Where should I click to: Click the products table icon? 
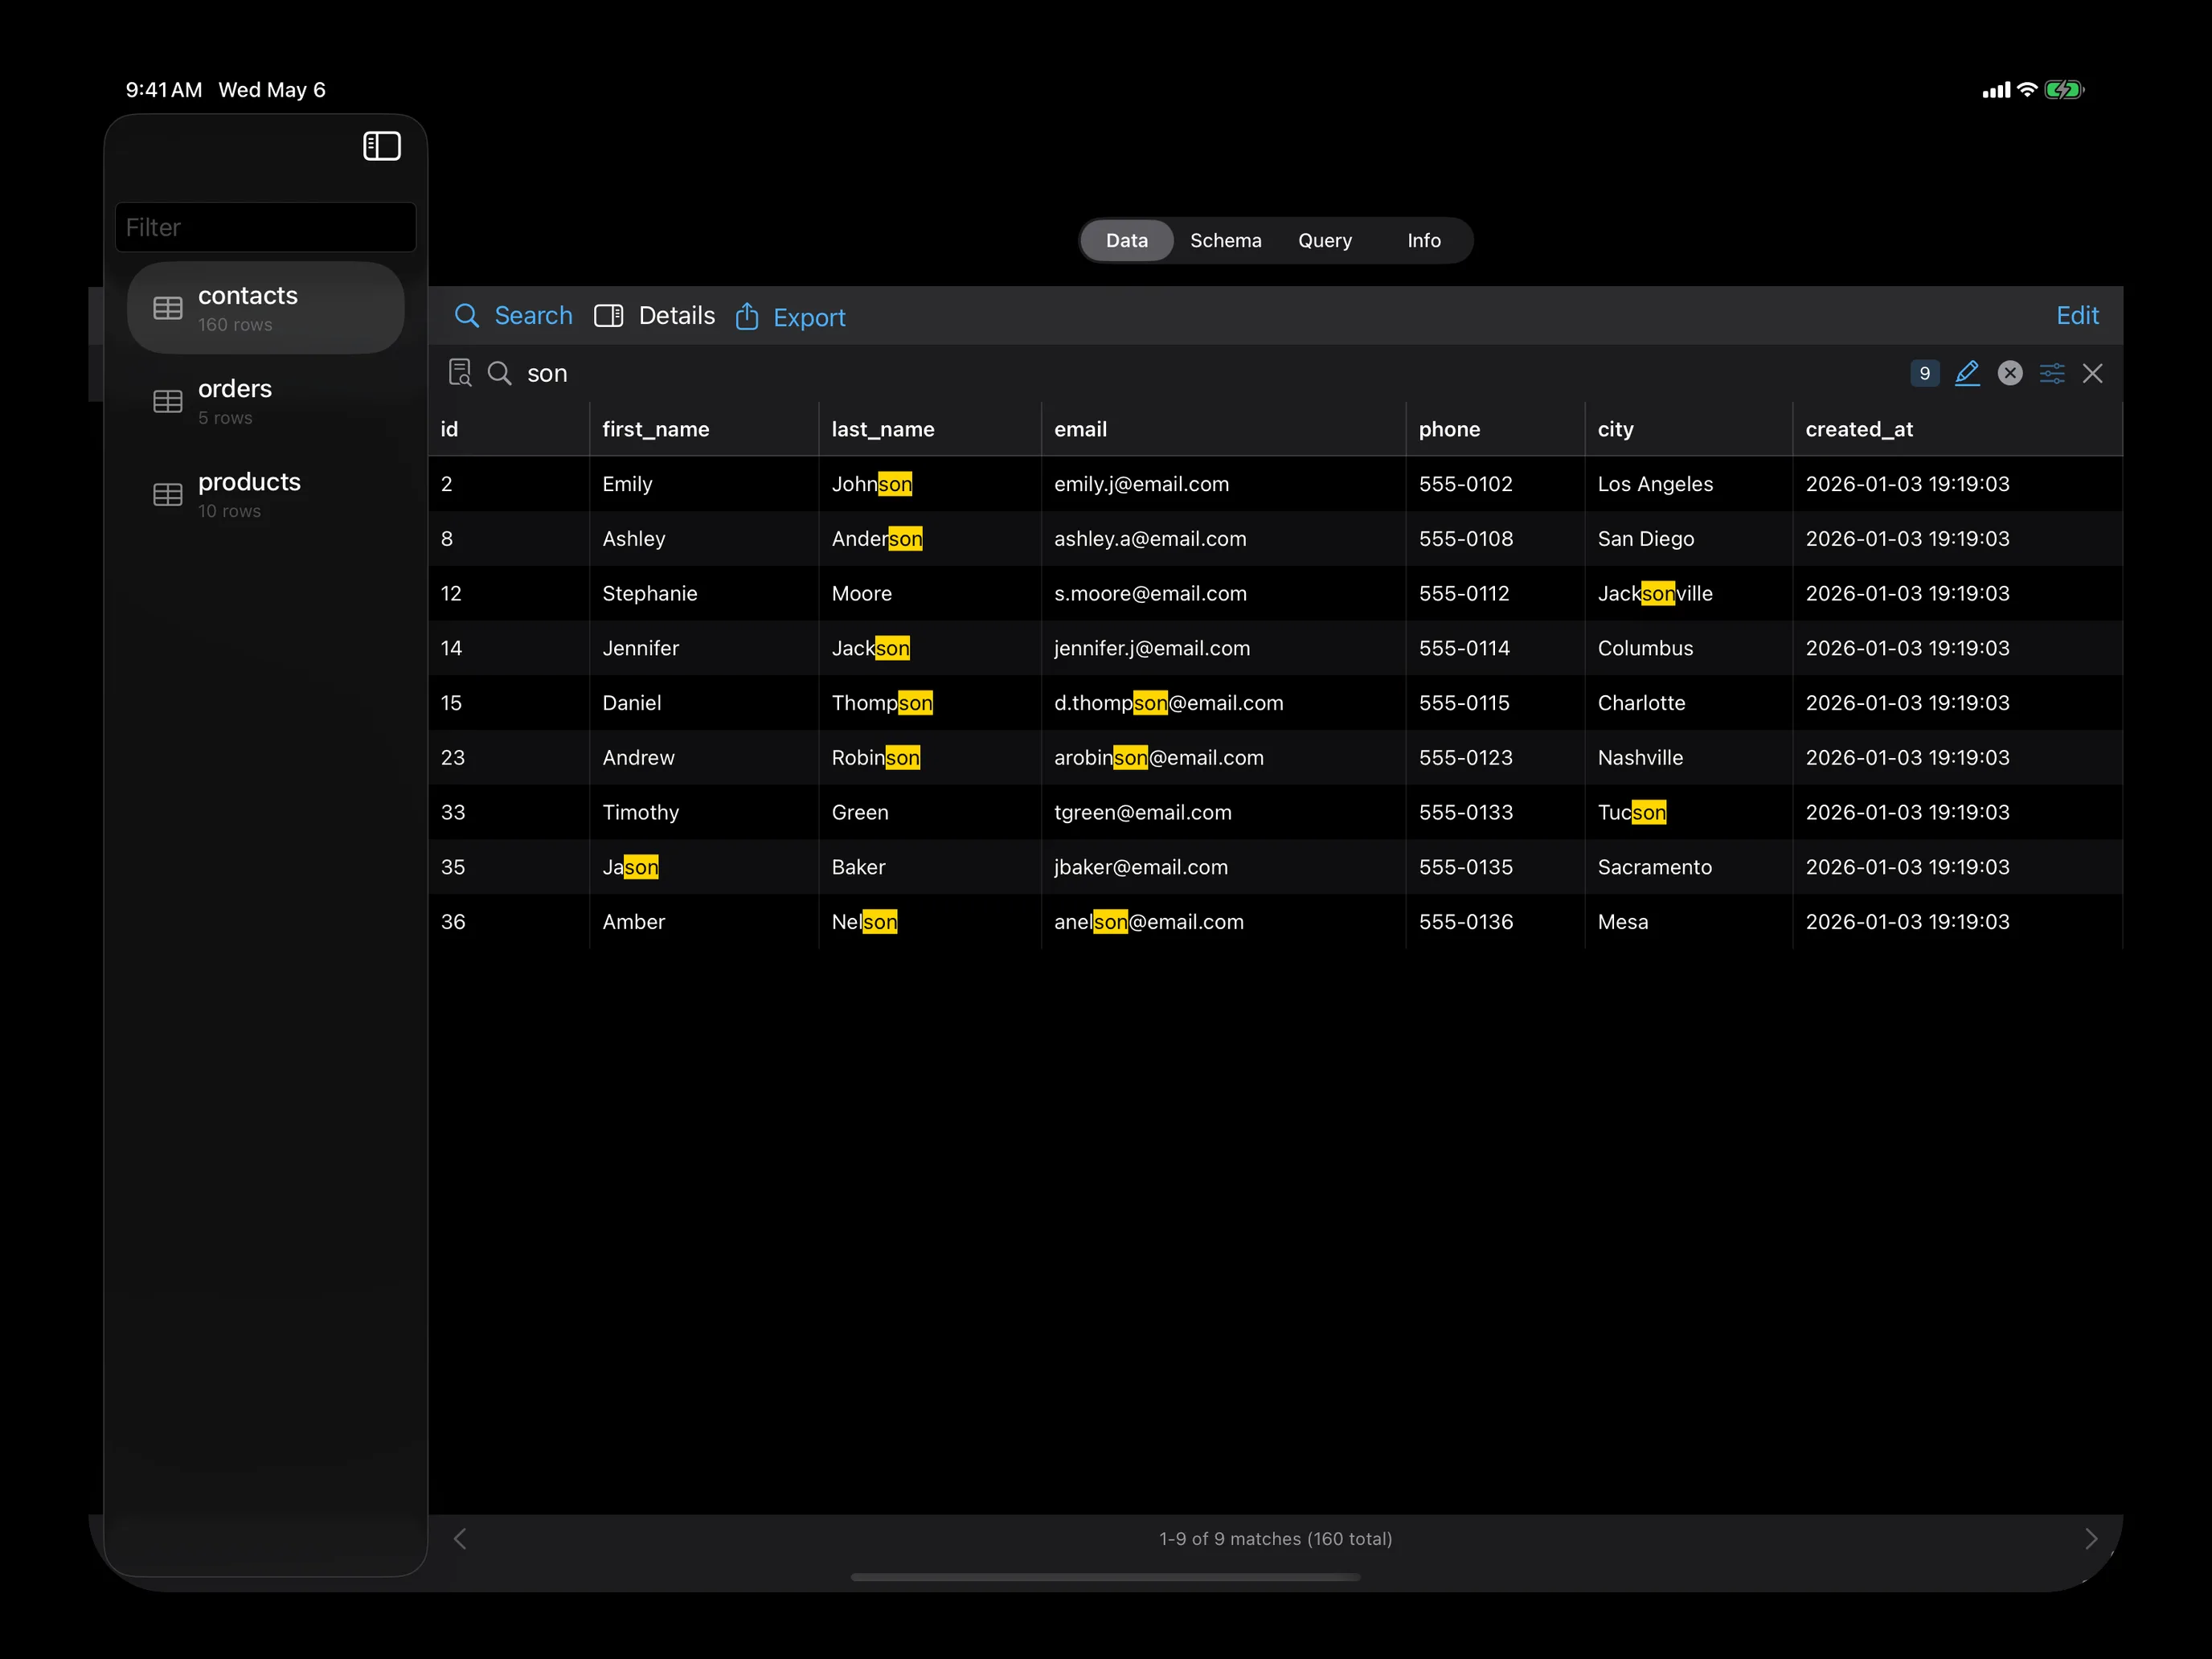click(168, 494)
